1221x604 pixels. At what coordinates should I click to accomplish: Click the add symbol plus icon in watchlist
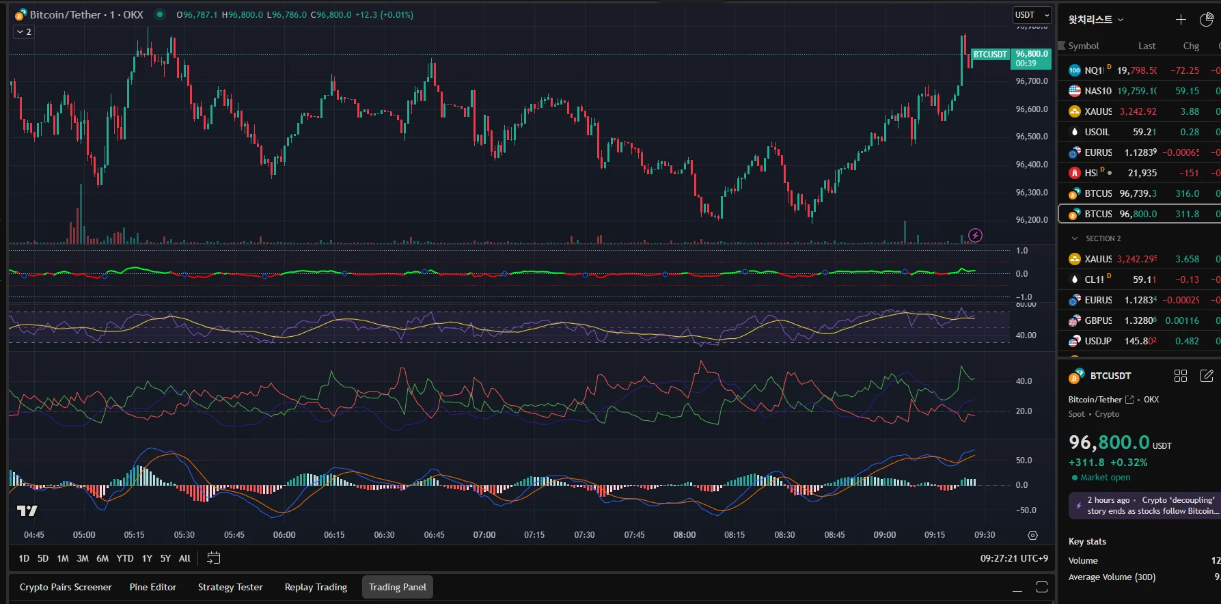(1181, 20)
